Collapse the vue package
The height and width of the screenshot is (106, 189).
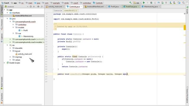pos(13,33)
